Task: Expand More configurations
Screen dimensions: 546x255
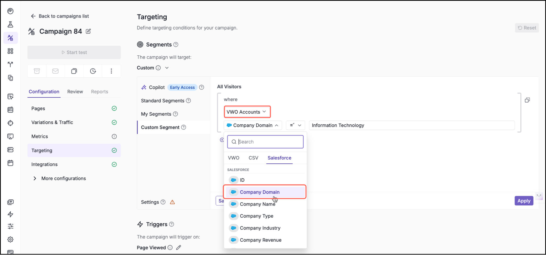Action: coord(63,178)
